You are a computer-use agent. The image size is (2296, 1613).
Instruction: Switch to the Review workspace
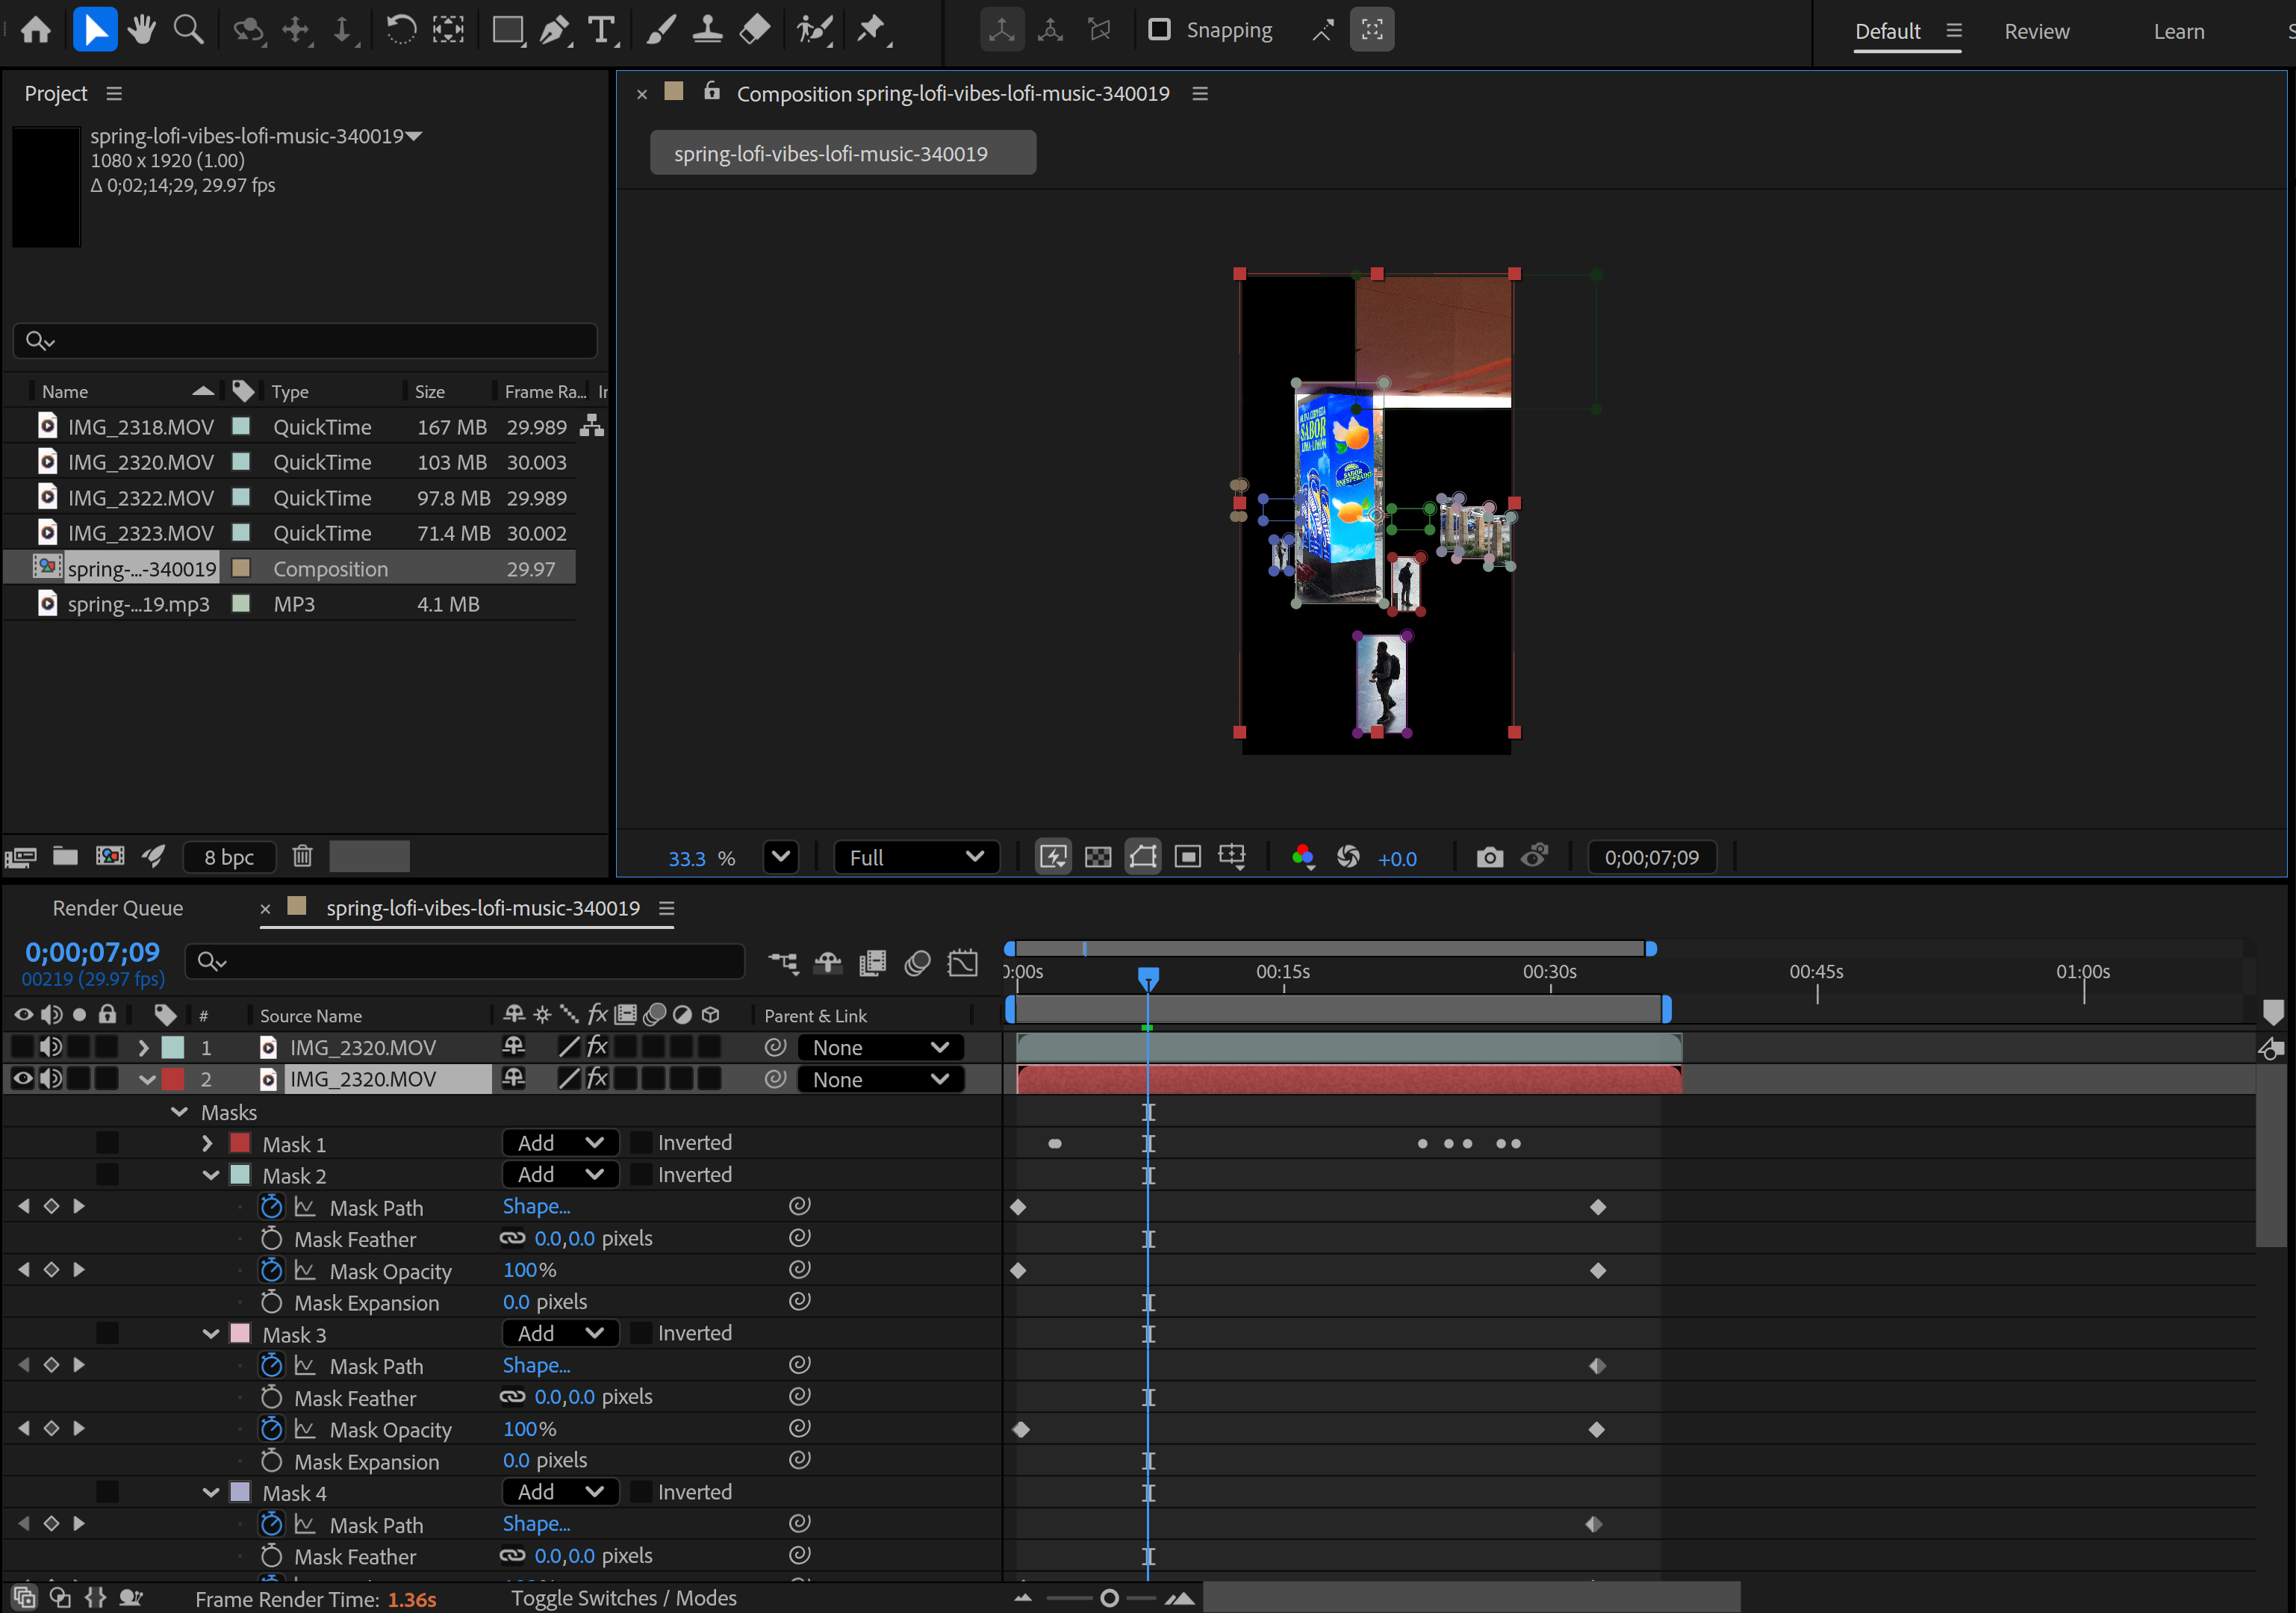pos(2036,31)
